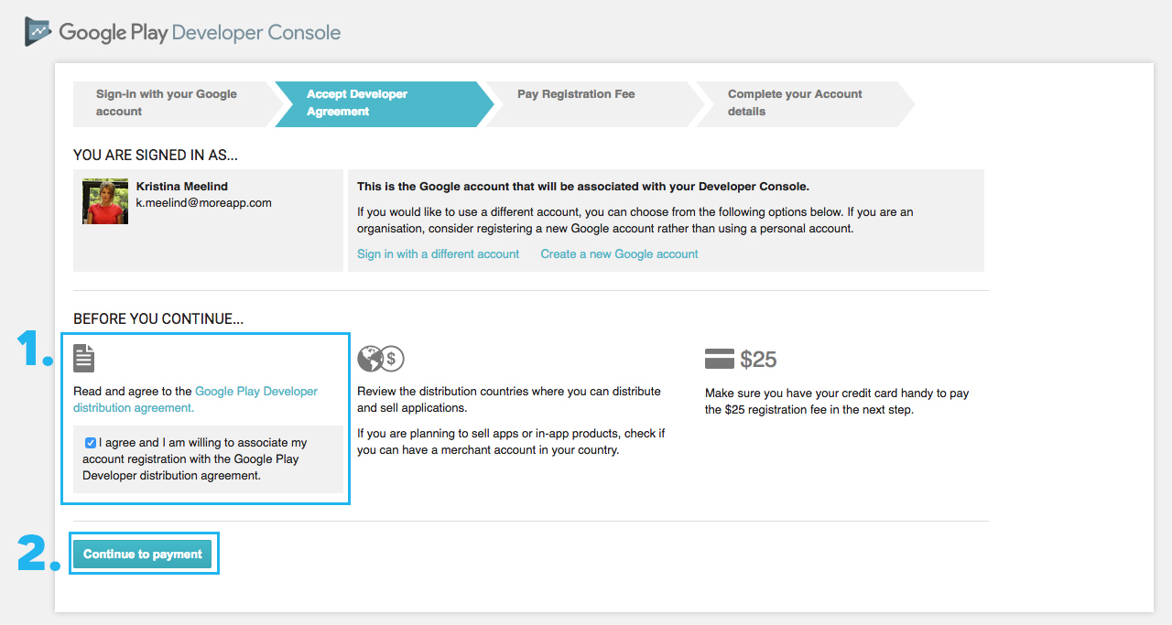Click the Kristina Meelind account name
The width and height of the screenshot is (1172, 625).
(182, 187)
